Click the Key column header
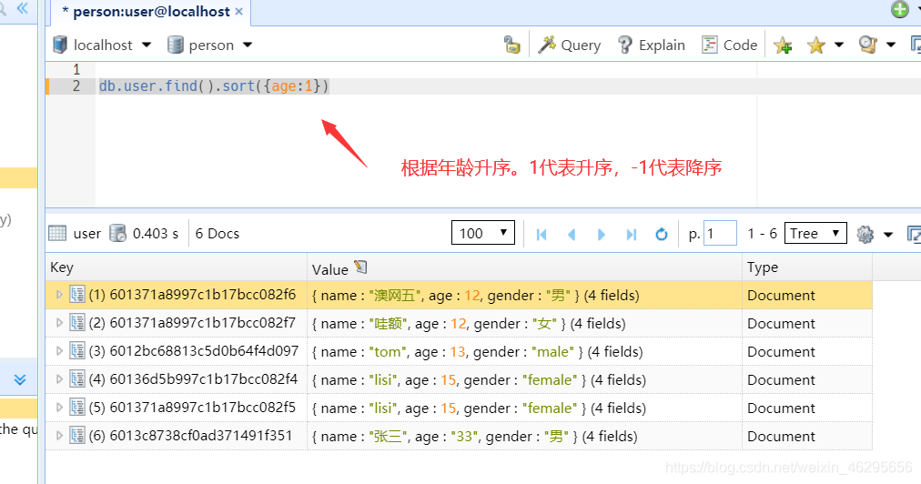The image size is (921, 484). pos(177,267)
